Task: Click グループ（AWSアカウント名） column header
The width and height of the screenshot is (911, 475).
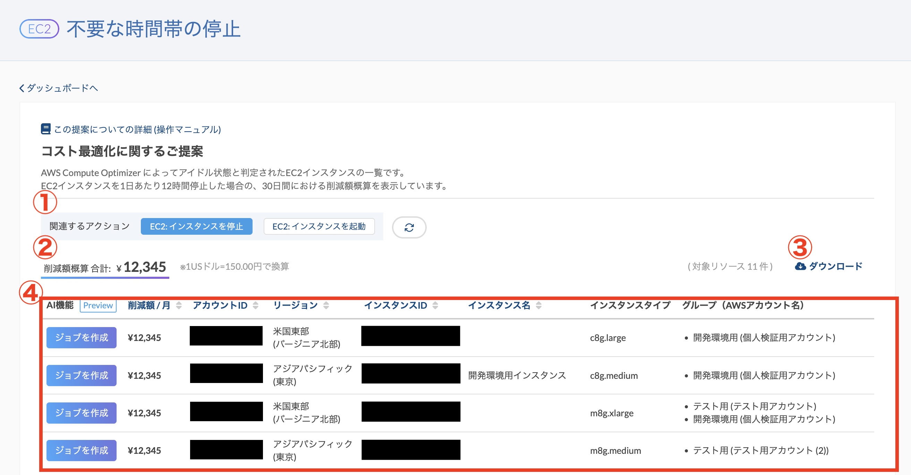Action: click(743, 305)
